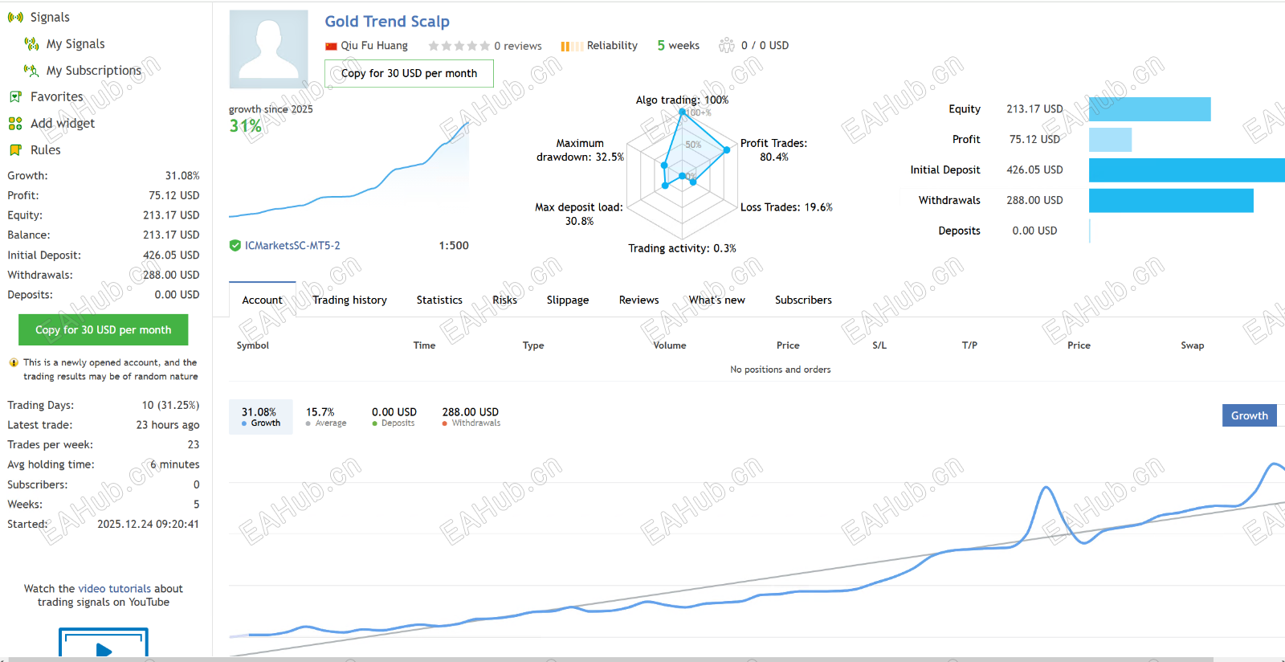Viewport: 1285px width, 662px height.
Task: Click the Add widget grid icon
Action: [15, 123]
